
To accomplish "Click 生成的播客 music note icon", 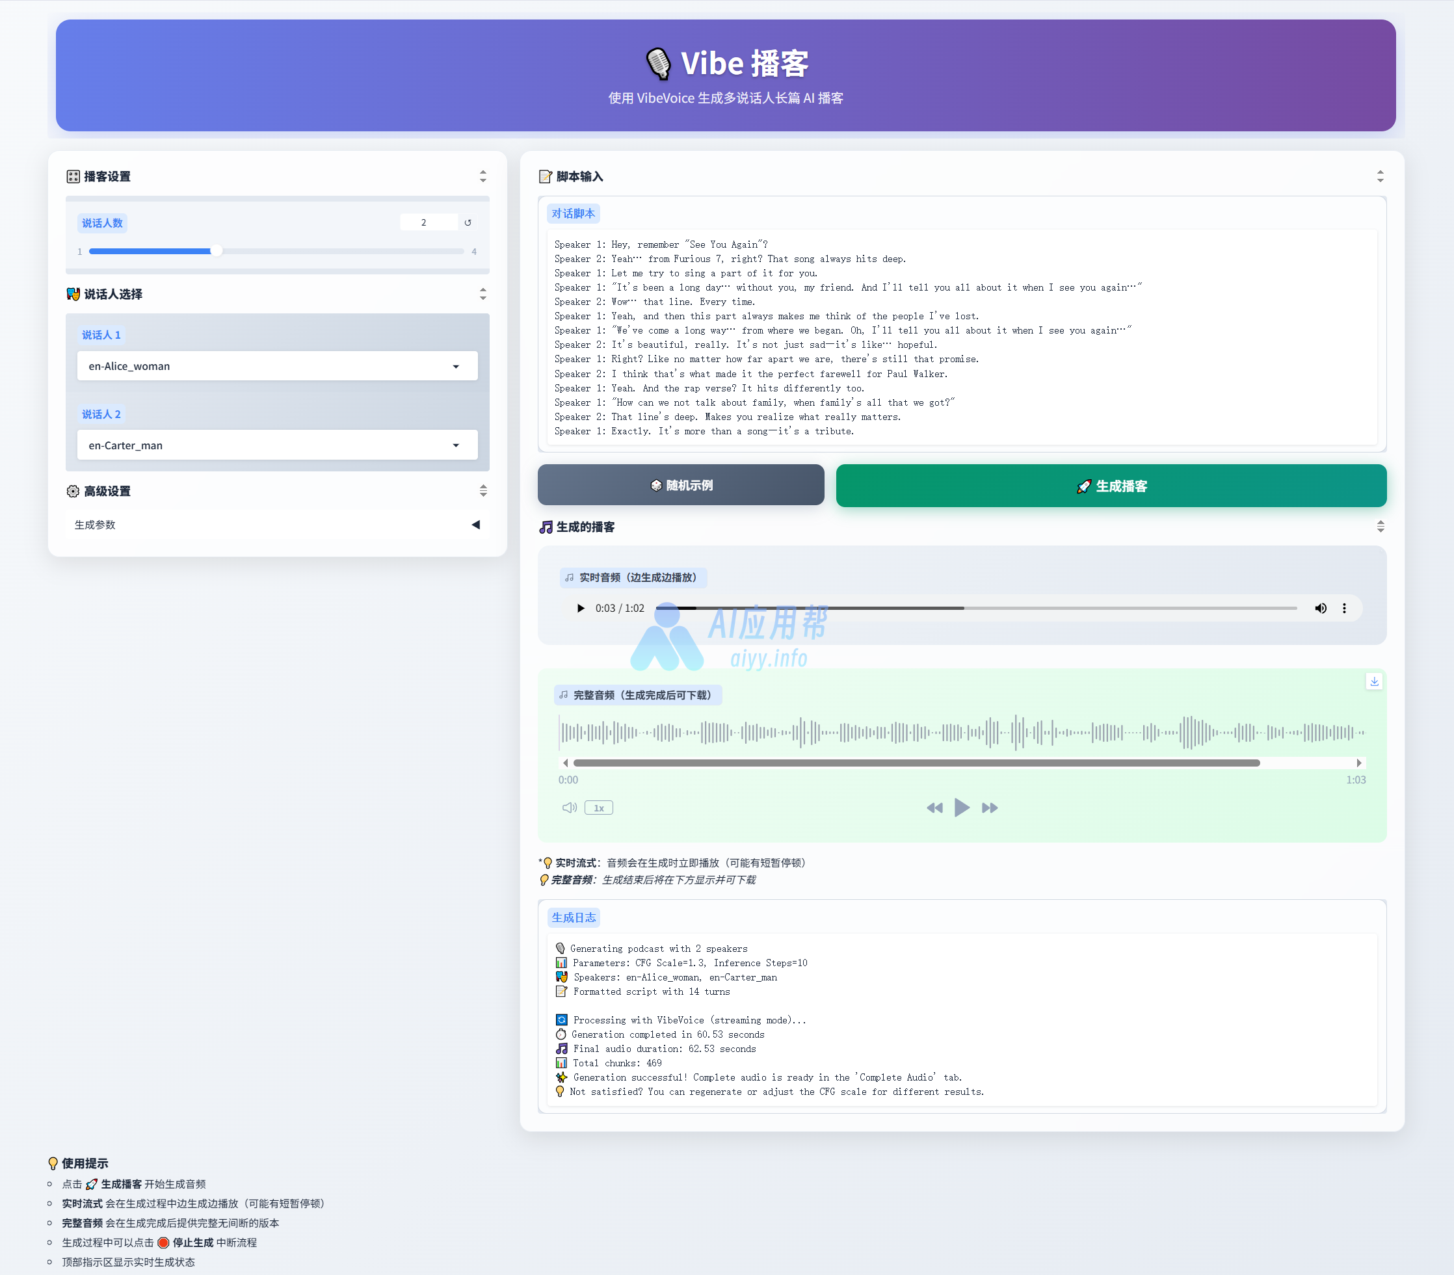I will 545,527.
